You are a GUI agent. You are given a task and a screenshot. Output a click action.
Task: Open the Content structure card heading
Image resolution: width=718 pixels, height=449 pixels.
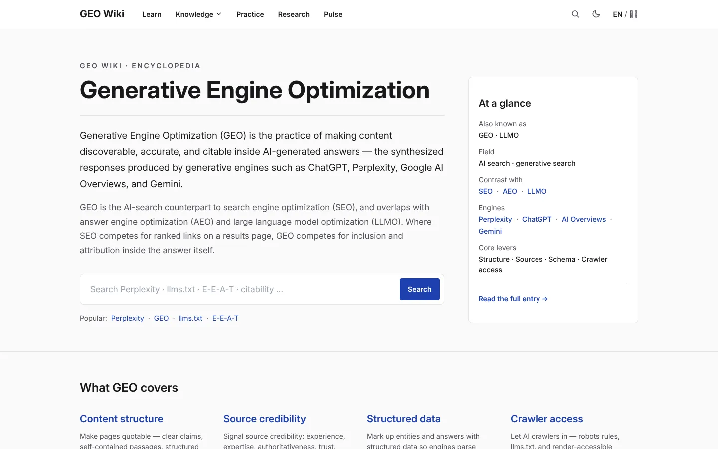[122, 419]
